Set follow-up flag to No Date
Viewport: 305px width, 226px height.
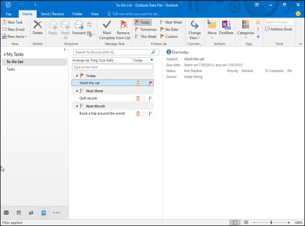(169, 30)
